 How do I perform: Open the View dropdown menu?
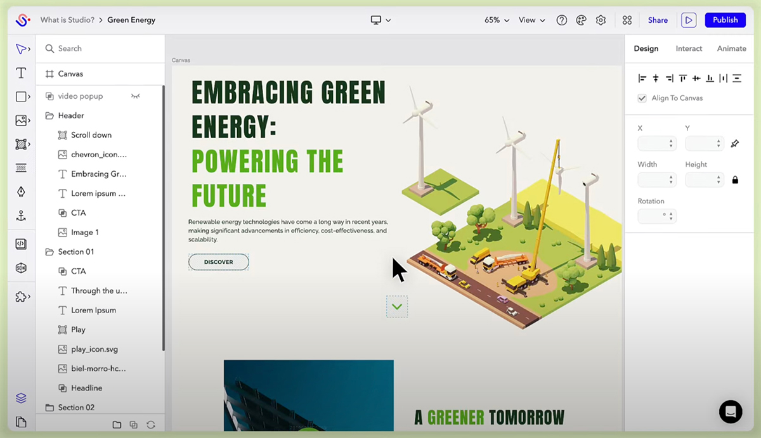point(531,20)
